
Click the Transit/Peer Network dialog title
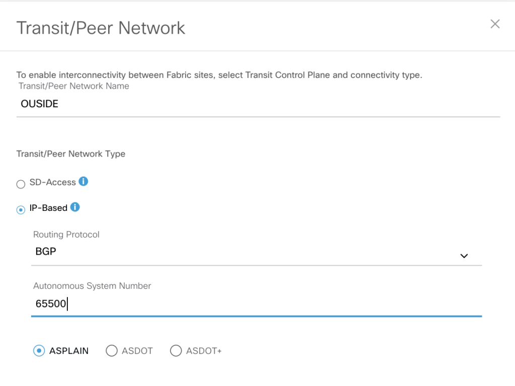coord(101,28)
